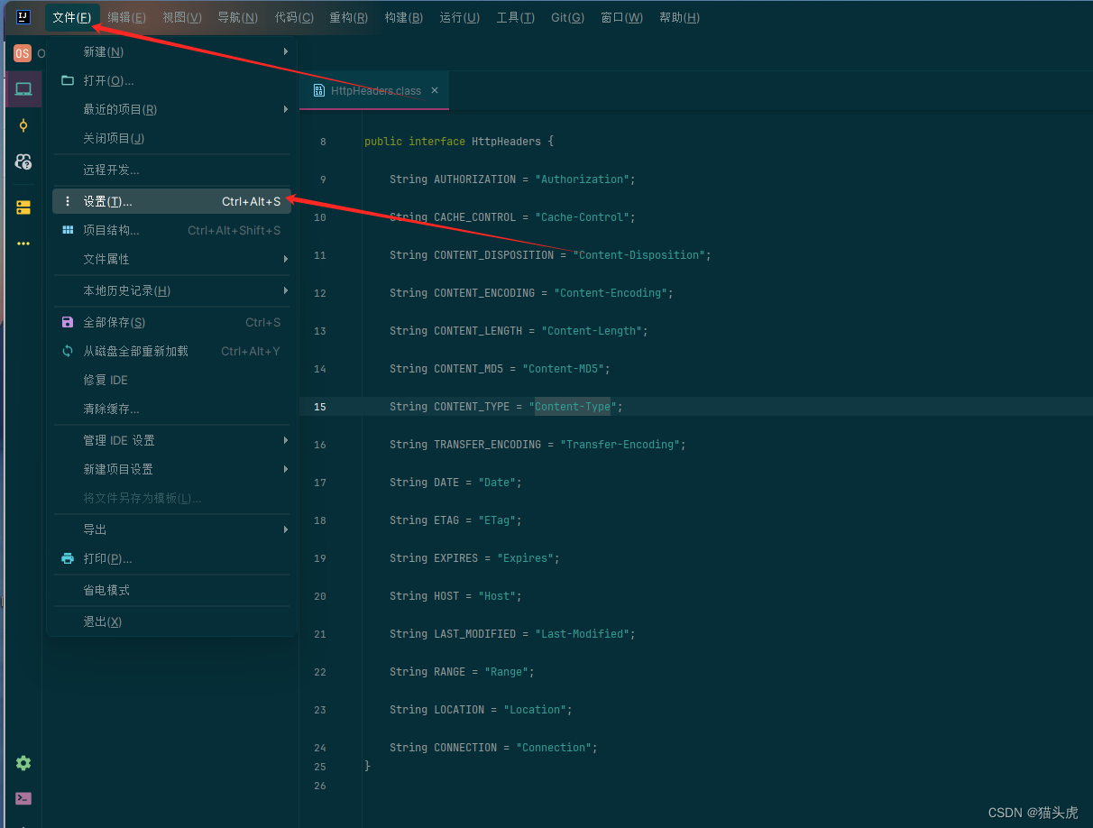Expand the 新建(N) submenu arrow
Screen dimensions: 1093x828
click(x=285, y=51)
